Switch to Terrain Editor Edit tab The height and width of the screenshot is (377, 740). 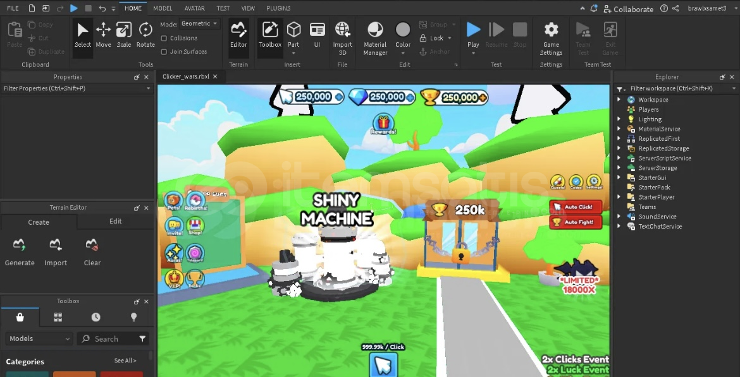(x=116, y=222)
